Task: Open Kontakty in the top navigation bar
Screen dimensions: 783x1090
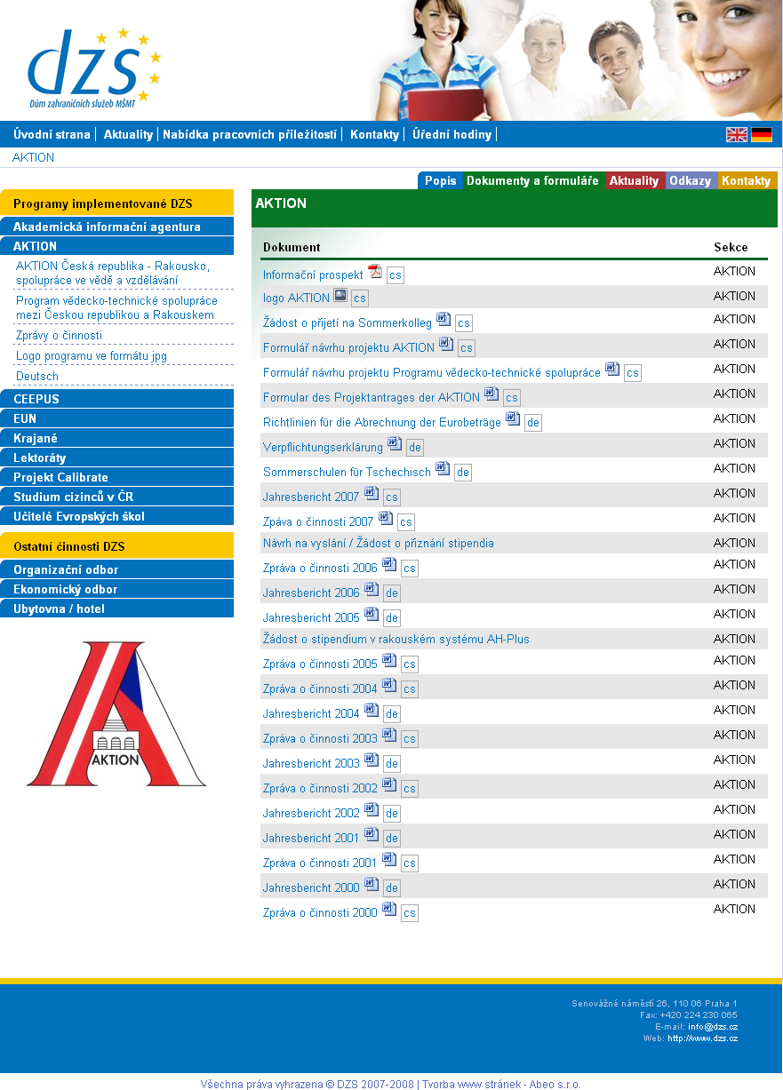Action: (x=374, y=135)
